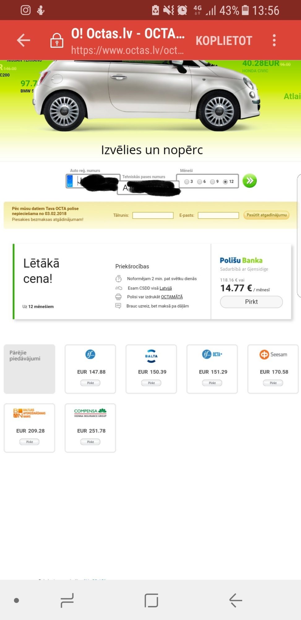Select the 6 months radio option
The height and width of the screenshot is (620, 301).
200,182
